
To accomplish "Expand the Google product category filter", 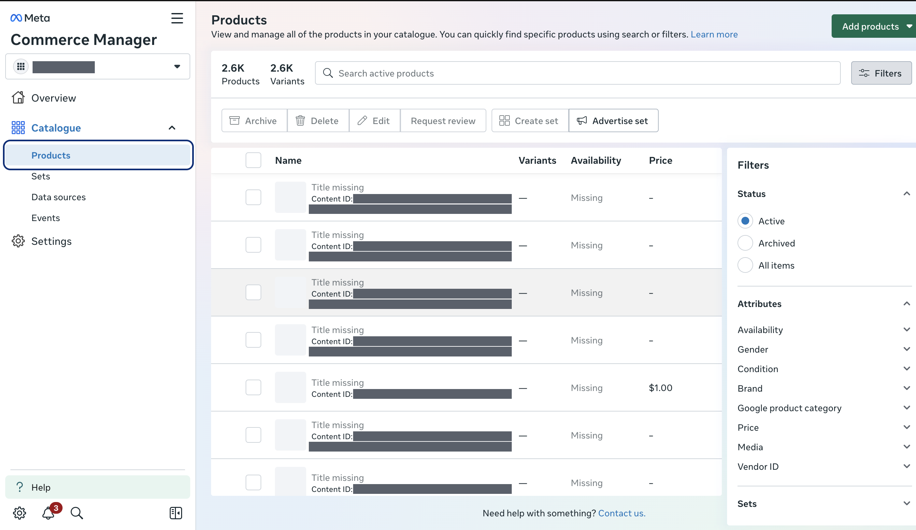I will pos(907,408).
